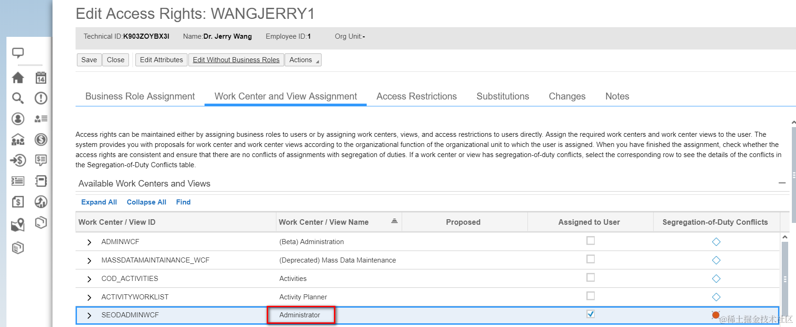Open the growth chart circle icon

pyautogui.click(x=41, y=202)
